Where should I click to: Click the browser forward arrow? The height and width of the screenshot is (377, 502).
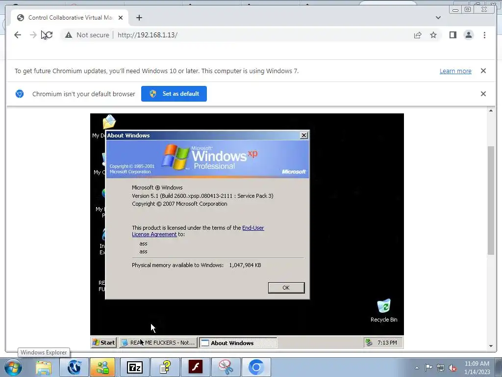[33, 35]
